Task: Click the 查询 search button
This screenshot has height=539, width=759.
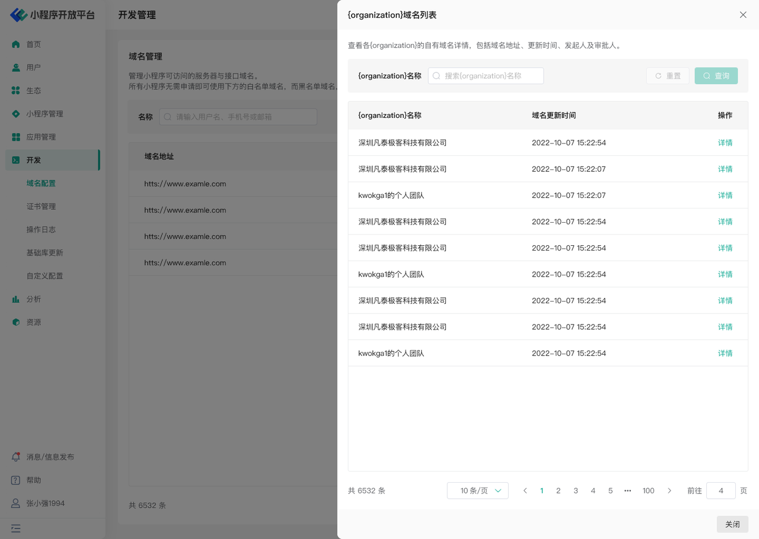Action: pyautogui.click(x=716, y=76)
